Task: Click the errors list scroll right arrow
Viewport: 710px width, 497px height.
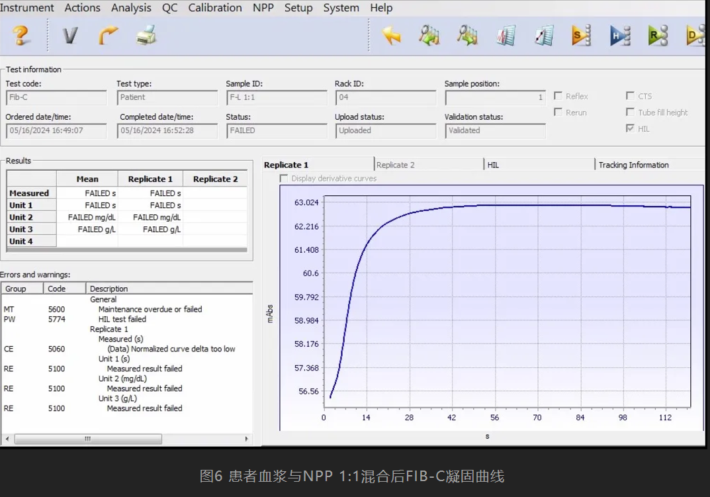Action: 246,439
